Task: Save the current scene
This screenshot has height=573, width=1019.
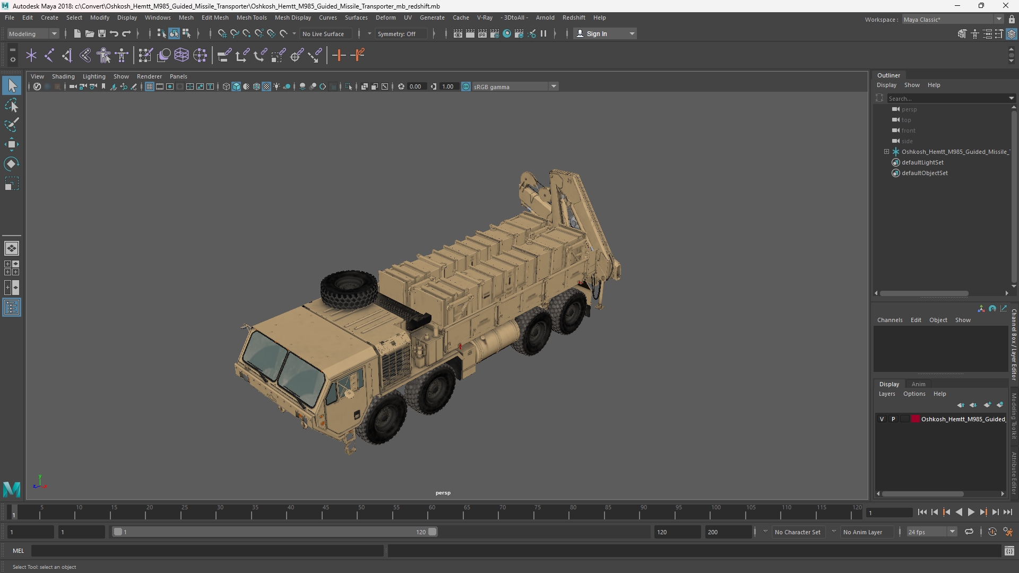Action: [101, 33]
